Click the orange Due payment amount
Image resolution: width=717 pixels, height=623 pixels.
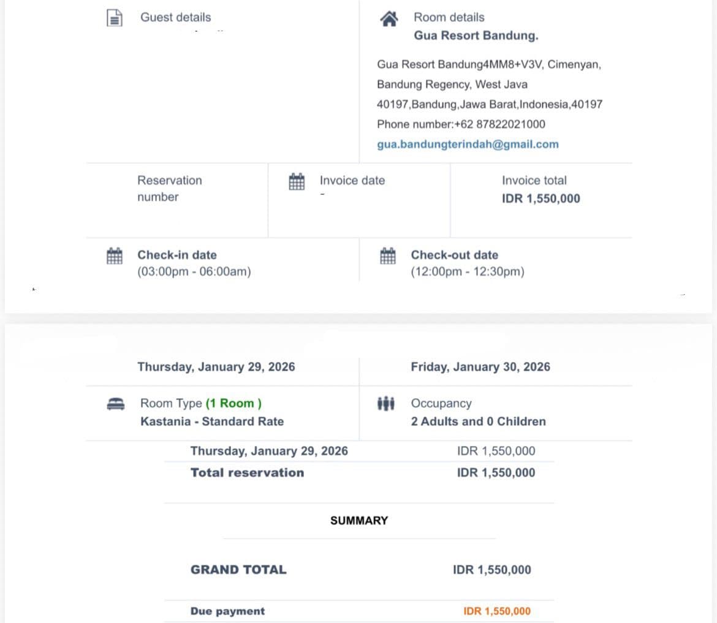pos(497,611)
